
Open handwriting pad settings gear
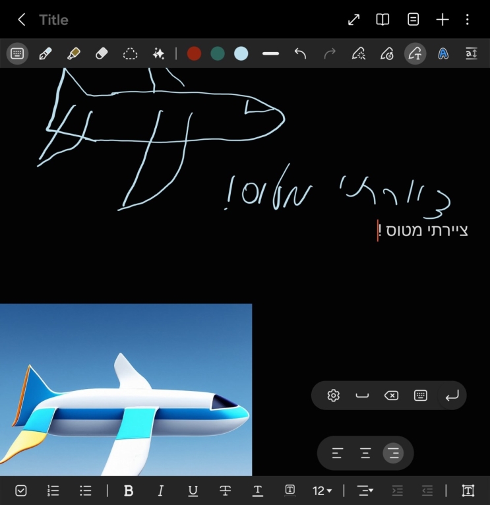pos(333,395)
